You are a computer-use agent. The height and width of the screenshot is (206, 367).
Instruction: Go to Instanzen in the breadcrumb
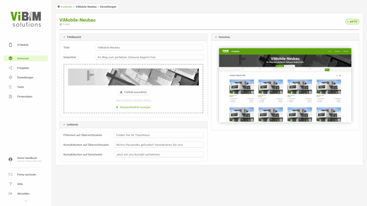66,6
